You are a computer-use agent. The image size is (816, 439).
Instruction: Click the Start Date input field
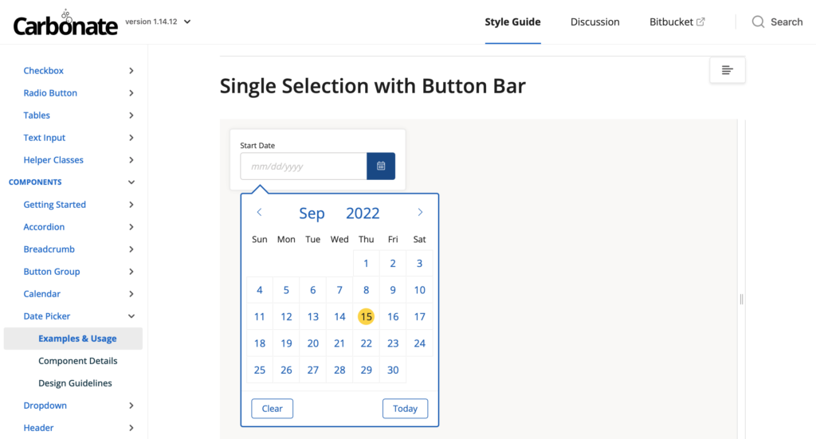[304, 166]
